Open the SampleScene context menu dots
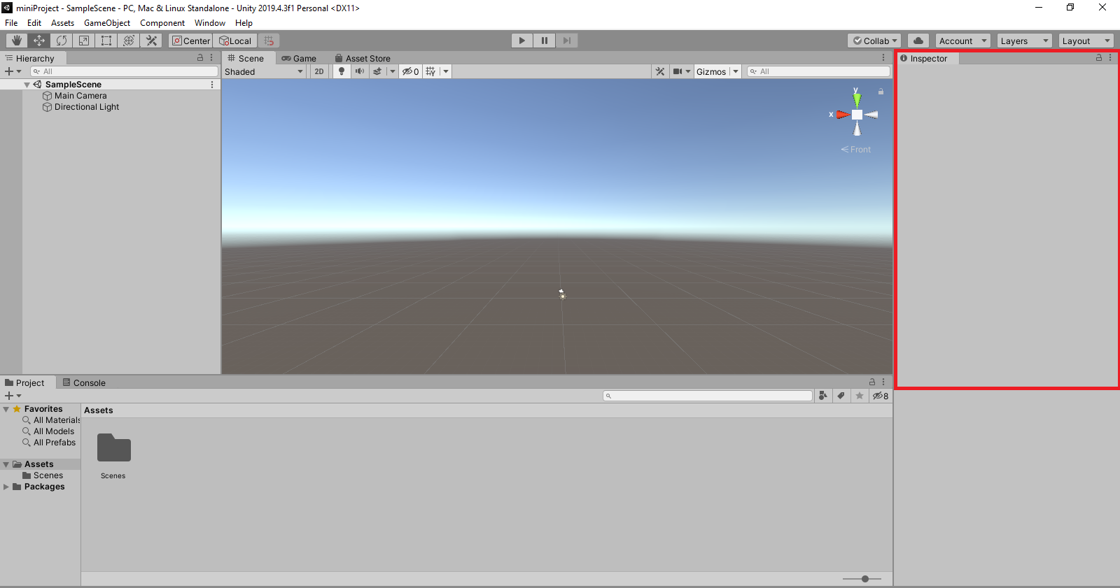 [x=212, y=85]
